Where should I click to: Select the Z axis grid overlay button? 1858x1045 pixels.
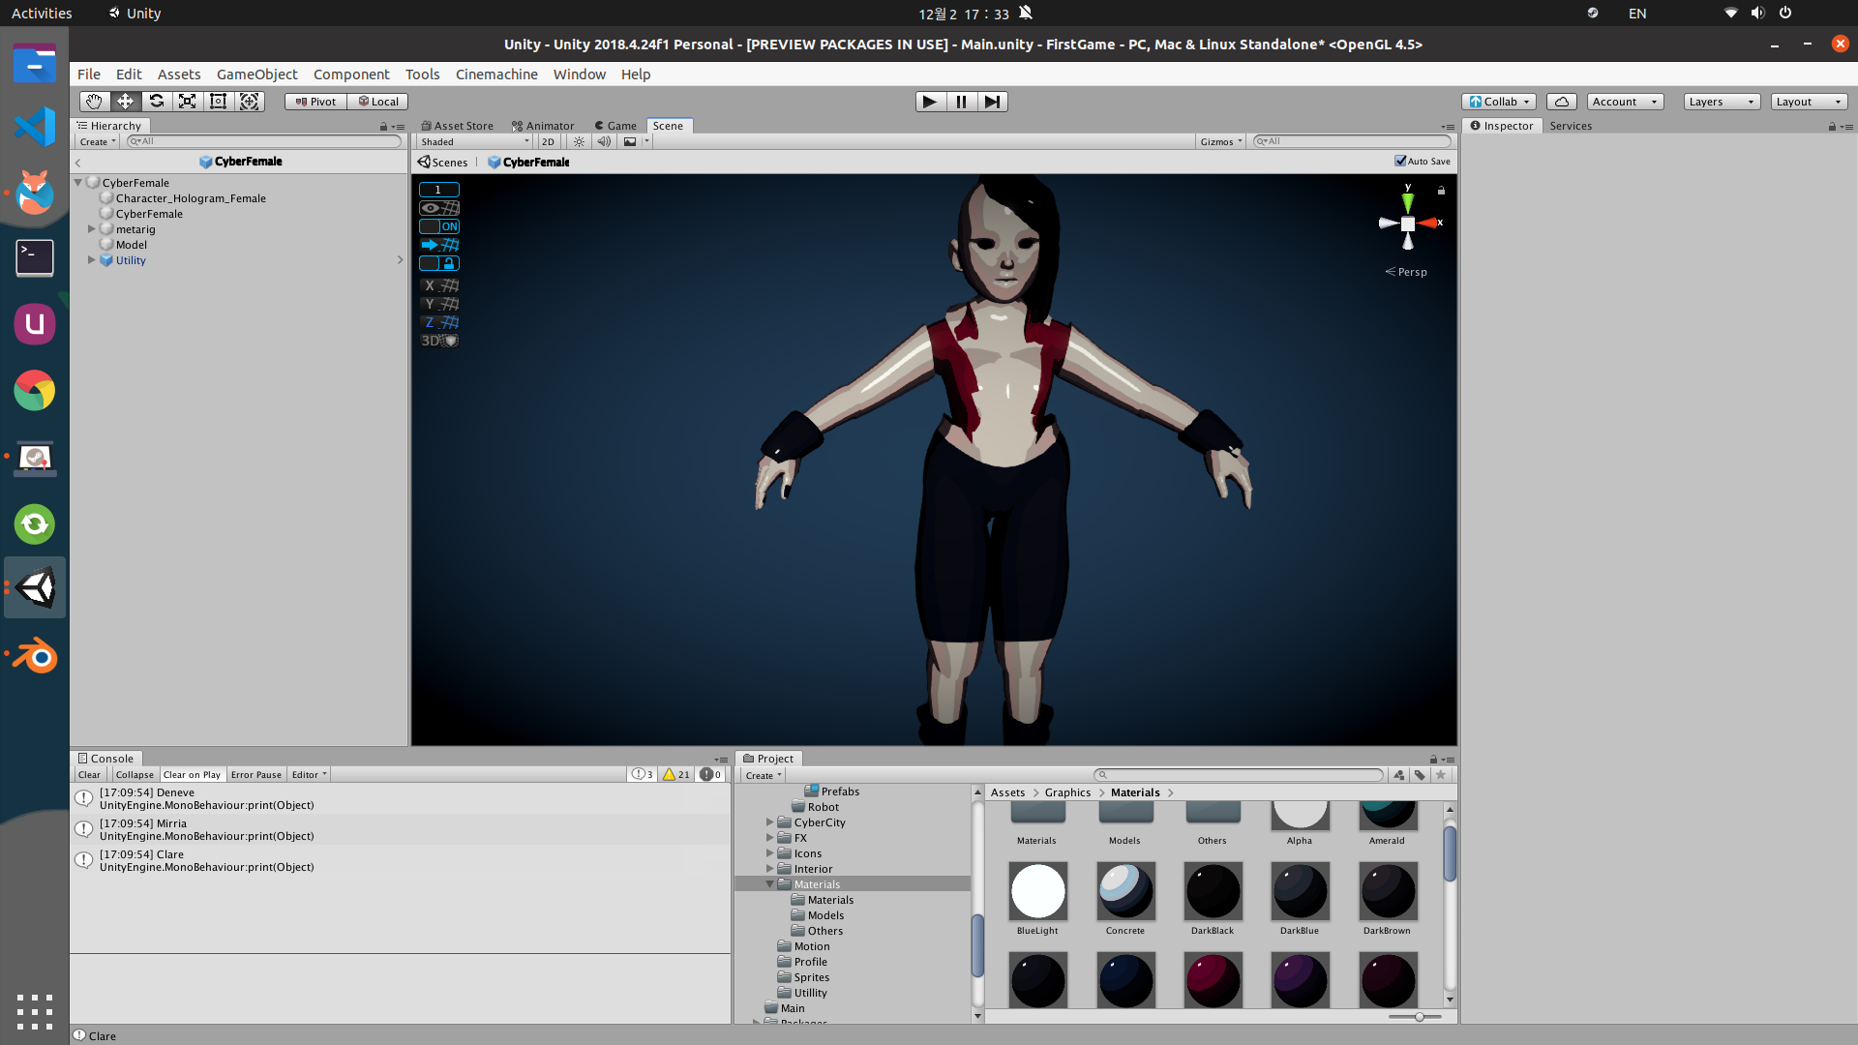(x=439, y=322)
